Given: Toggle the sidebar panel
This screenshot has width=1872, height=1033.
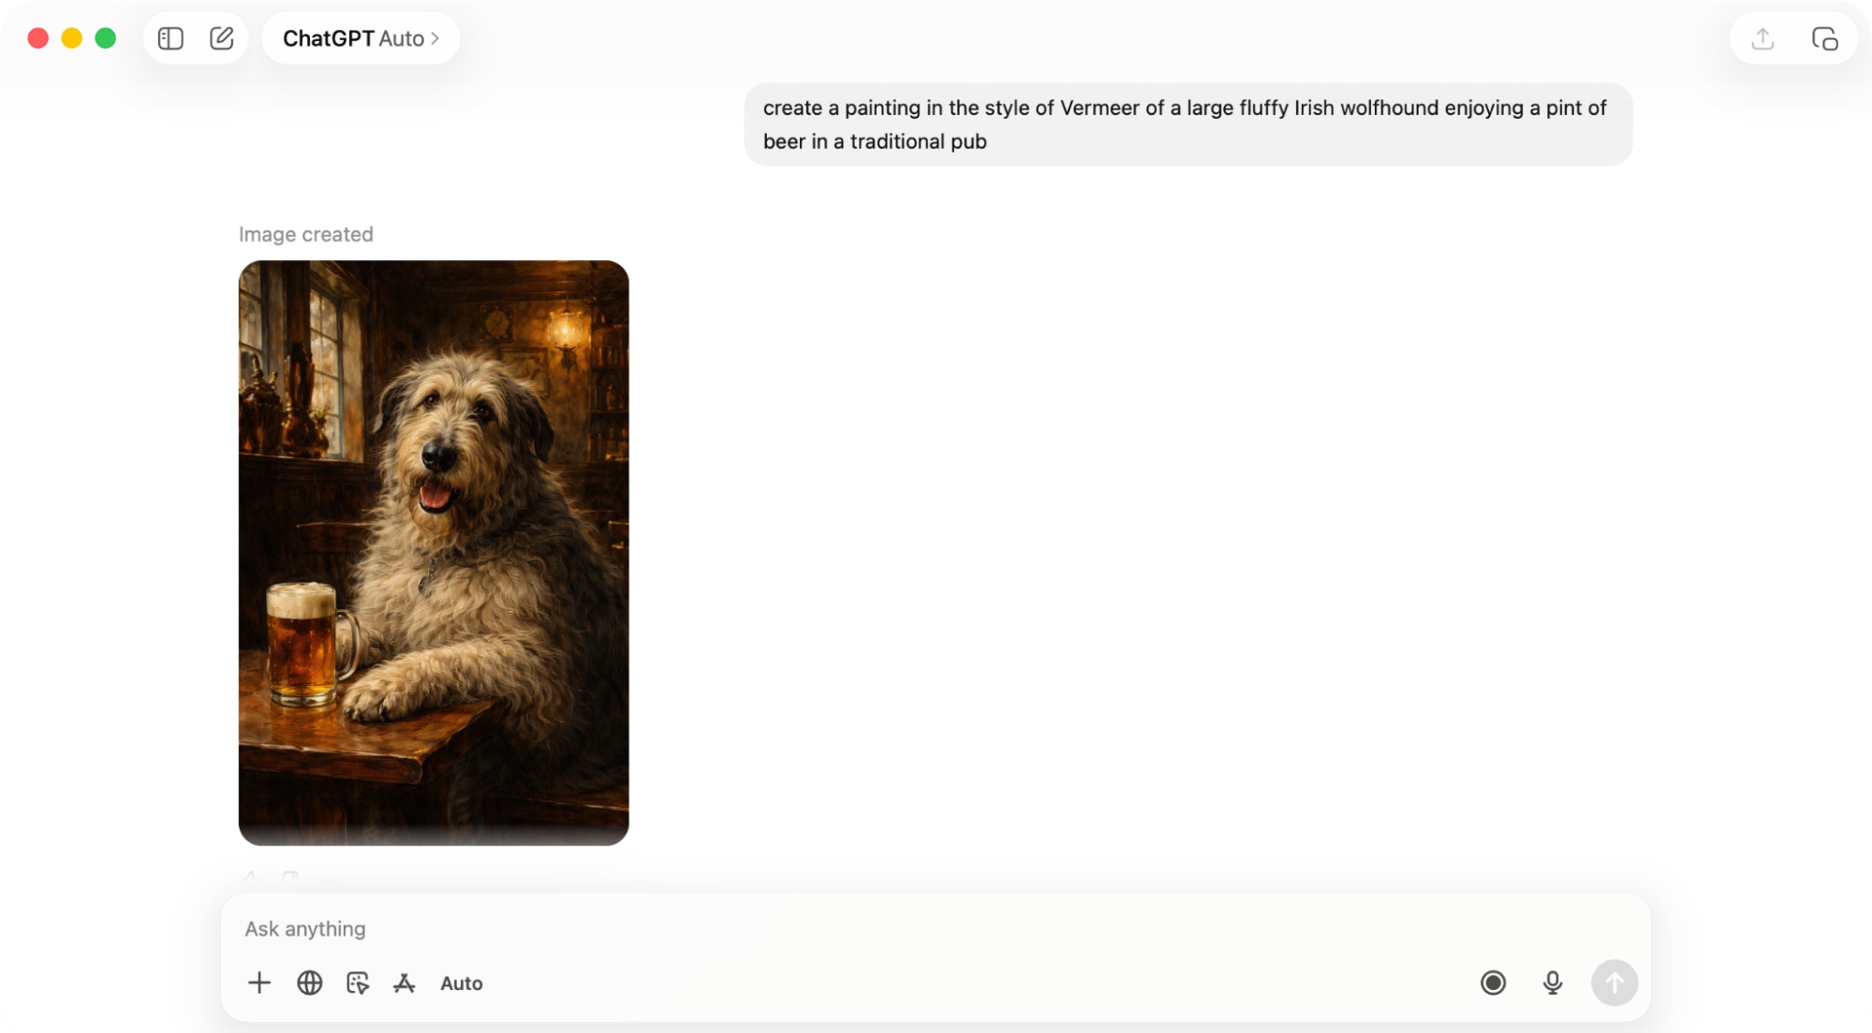Looking at the screenshot, I should pyautogui.click(x=170, y=38).
